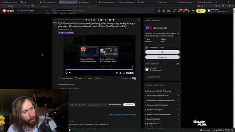Click the Reddit logo home icon

coord(4,11)
